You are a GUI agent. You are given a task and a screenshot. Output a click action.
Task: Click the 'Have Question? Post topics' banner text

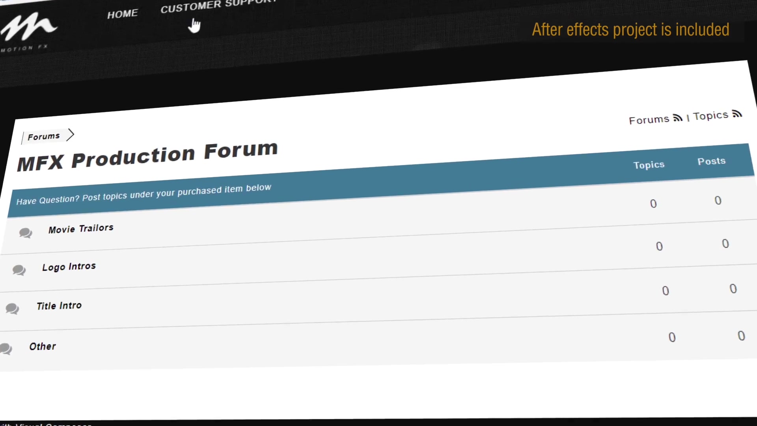(x=144, y=194)
